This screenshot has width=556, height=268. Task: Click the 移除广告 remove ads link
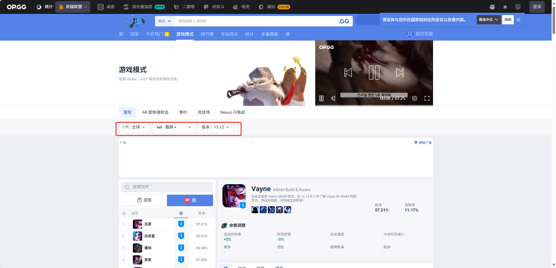(423, 143)
